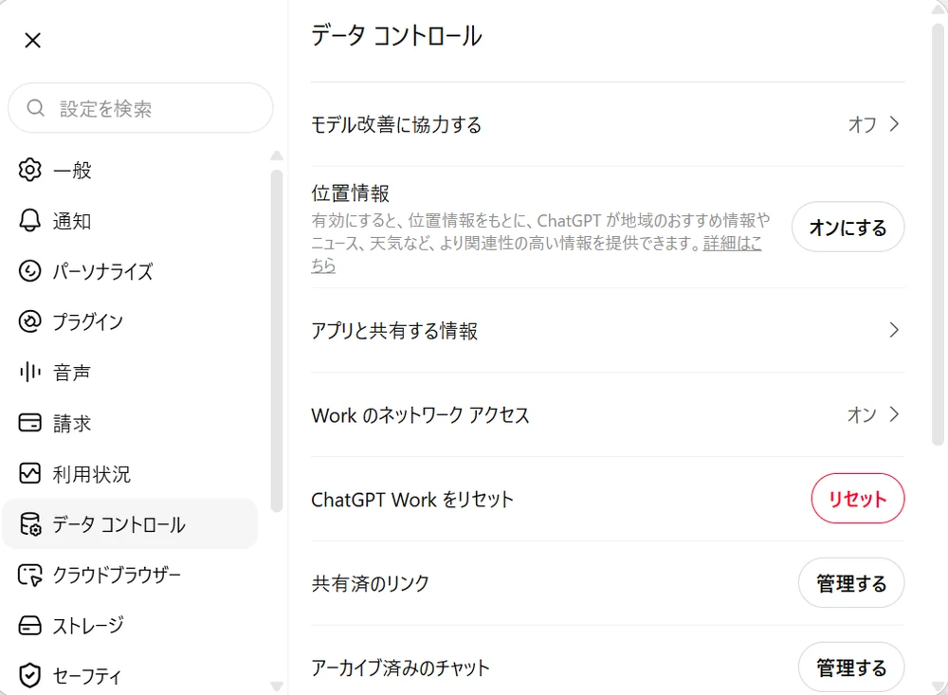The width and height of the screenshot is (948, 695).
Task: Click the gear icon beside 一般
Action: pos(29,170)
